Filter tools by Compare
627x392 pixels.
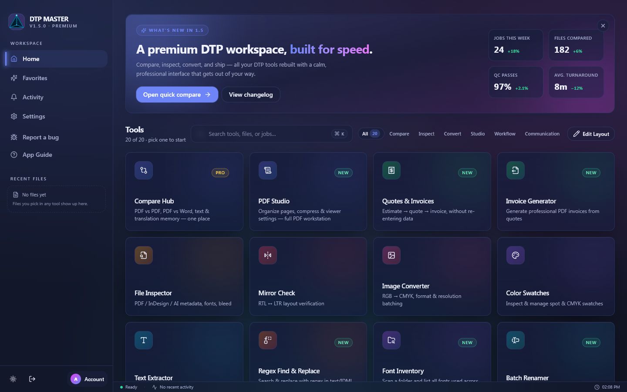399,134
